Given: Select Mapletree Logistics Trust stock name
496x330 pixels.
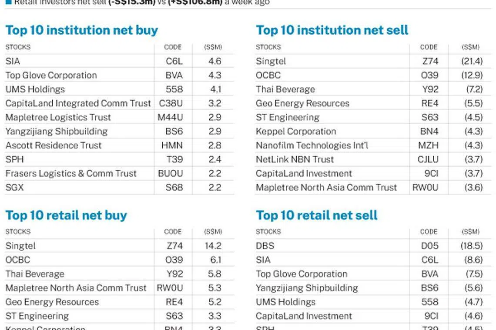Looking at the screenshot, I should pyautogui.click(x=58, y=117).
